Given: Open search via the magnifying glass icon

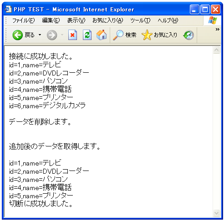Looking at the screenshot, I should point(118,35).
